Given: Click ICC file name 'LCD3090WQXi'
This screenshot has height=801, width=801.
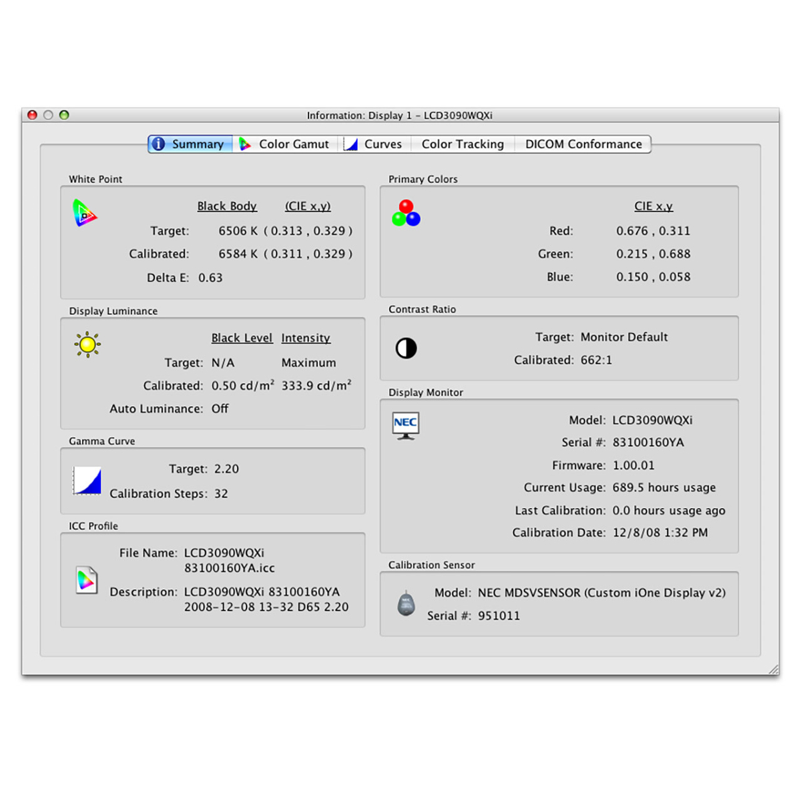Looking at the screenshot, I should tap(224, 553).
